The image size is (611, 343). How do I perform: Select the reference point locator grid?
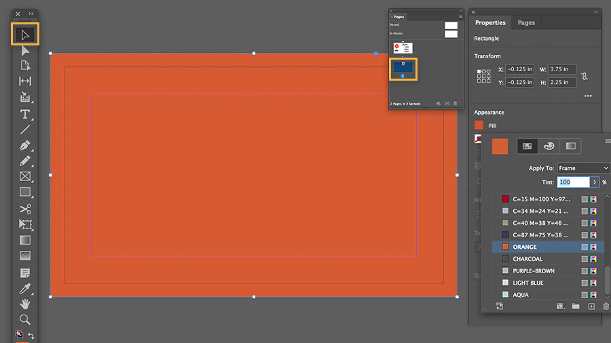[483, 76]
